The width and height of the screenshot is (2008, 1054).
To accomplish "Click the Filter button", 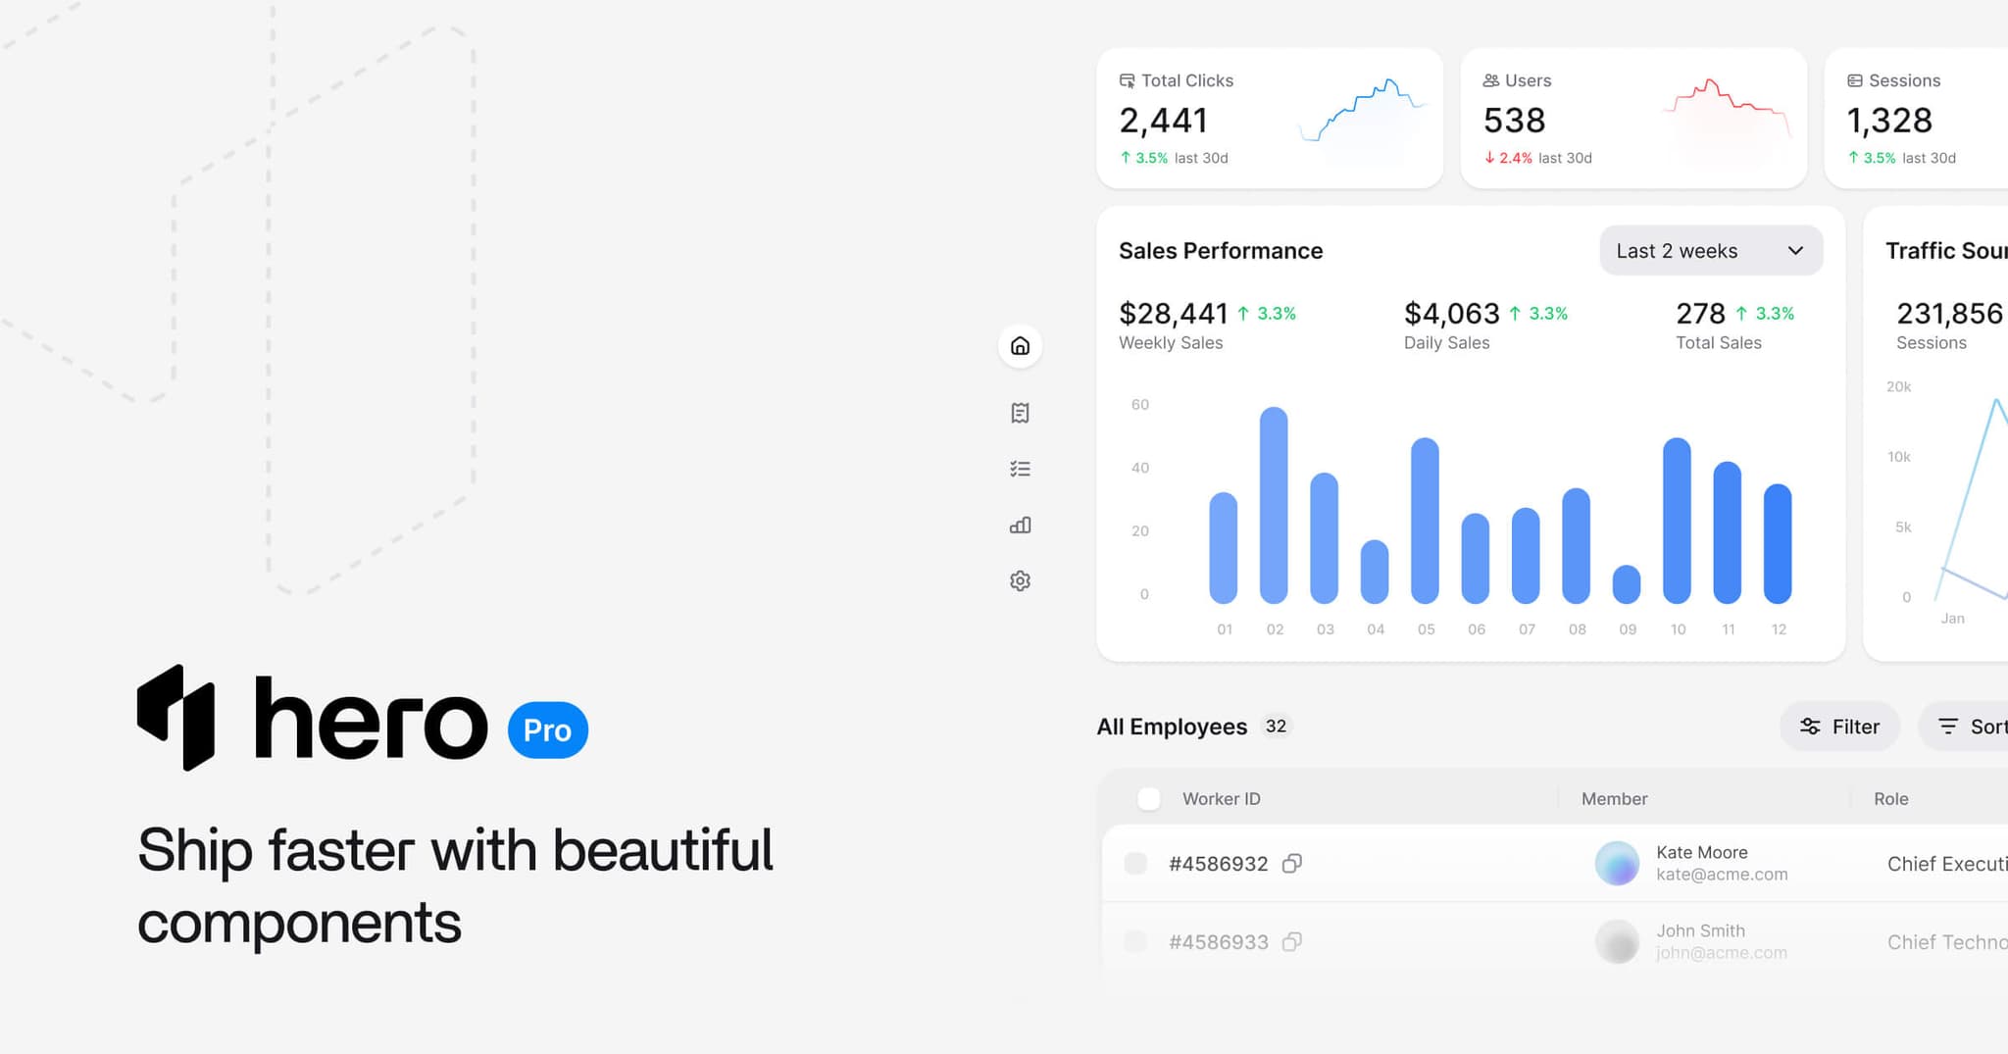I will [x=1839, y=727].
